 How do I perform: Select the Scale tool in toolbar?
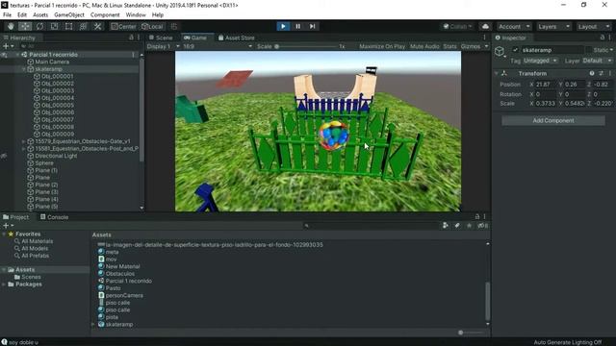(54, 26)
